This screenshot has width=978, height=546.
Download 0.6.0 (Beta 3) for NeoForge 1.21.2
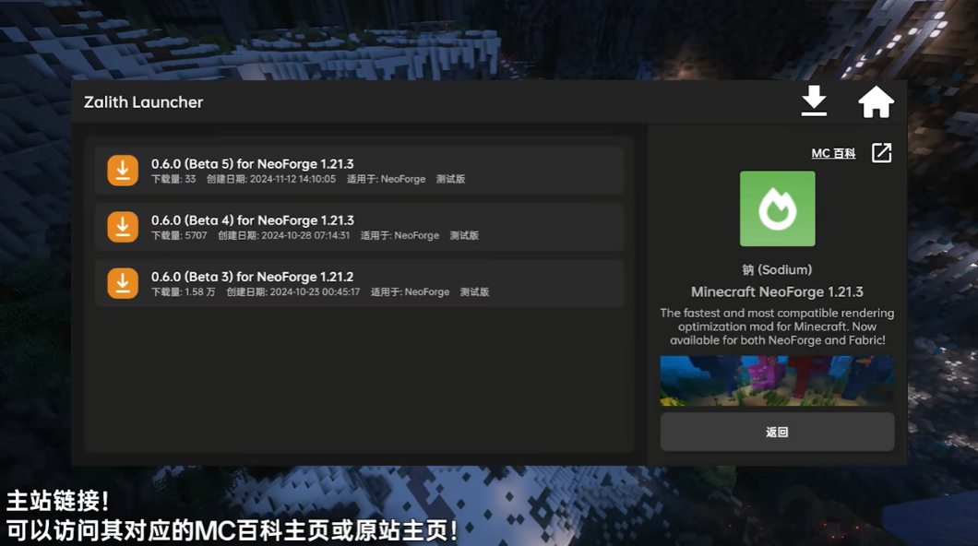(x=123, y=283)
